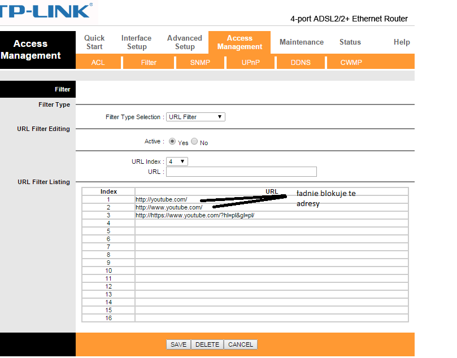457x358 pixels.
Task: Open DDNS settings page
Action: (301, 62)
